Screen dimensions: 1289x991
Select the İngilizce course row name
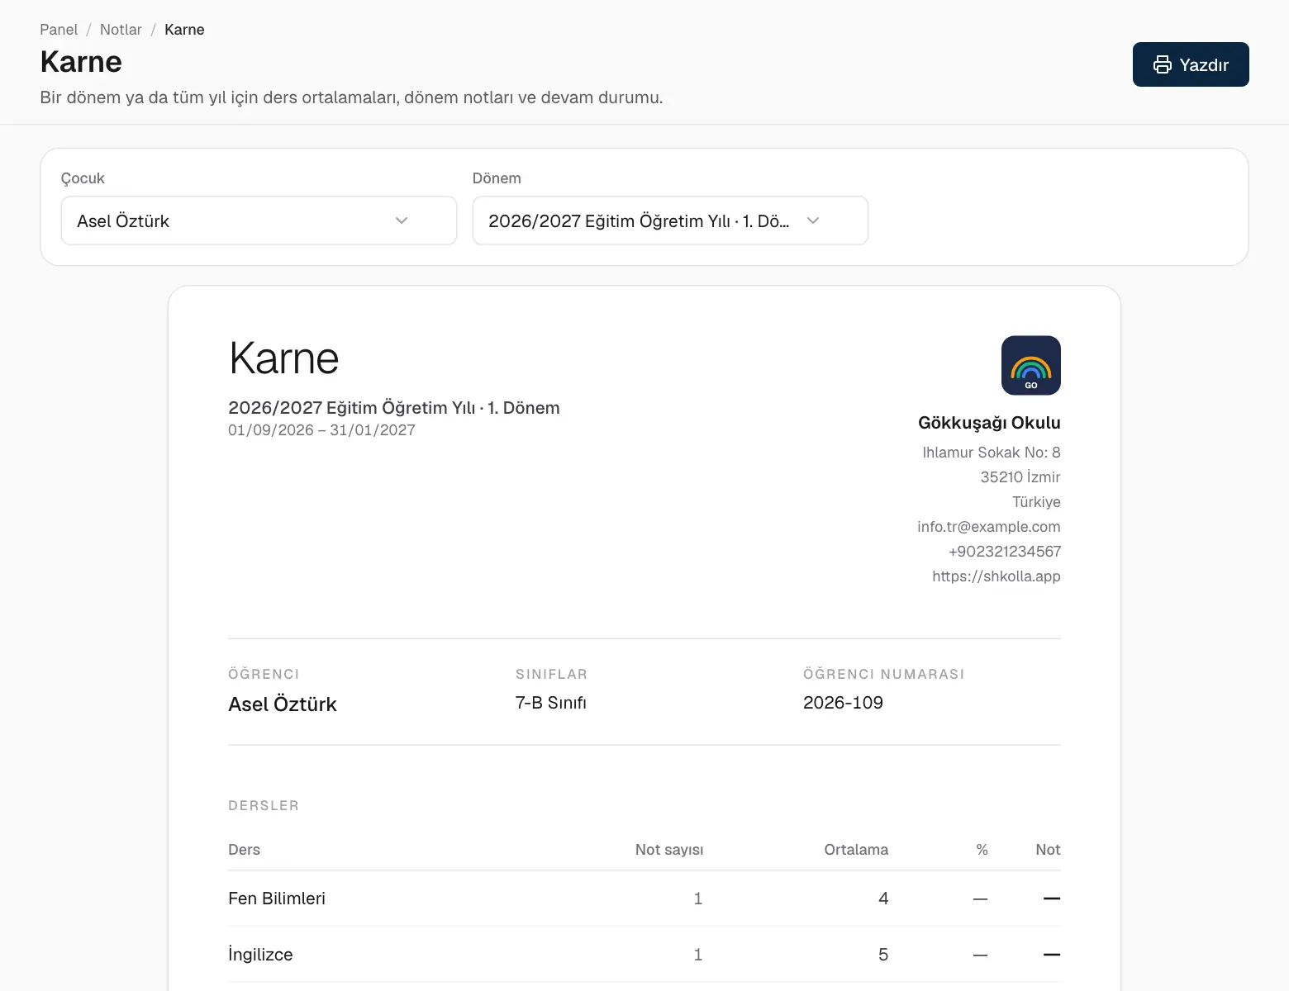(260, 955)
